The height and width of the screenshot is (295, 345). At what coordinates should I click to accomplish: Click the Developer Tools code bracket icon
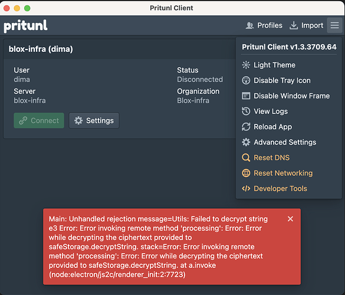click(x=246, y=188)
